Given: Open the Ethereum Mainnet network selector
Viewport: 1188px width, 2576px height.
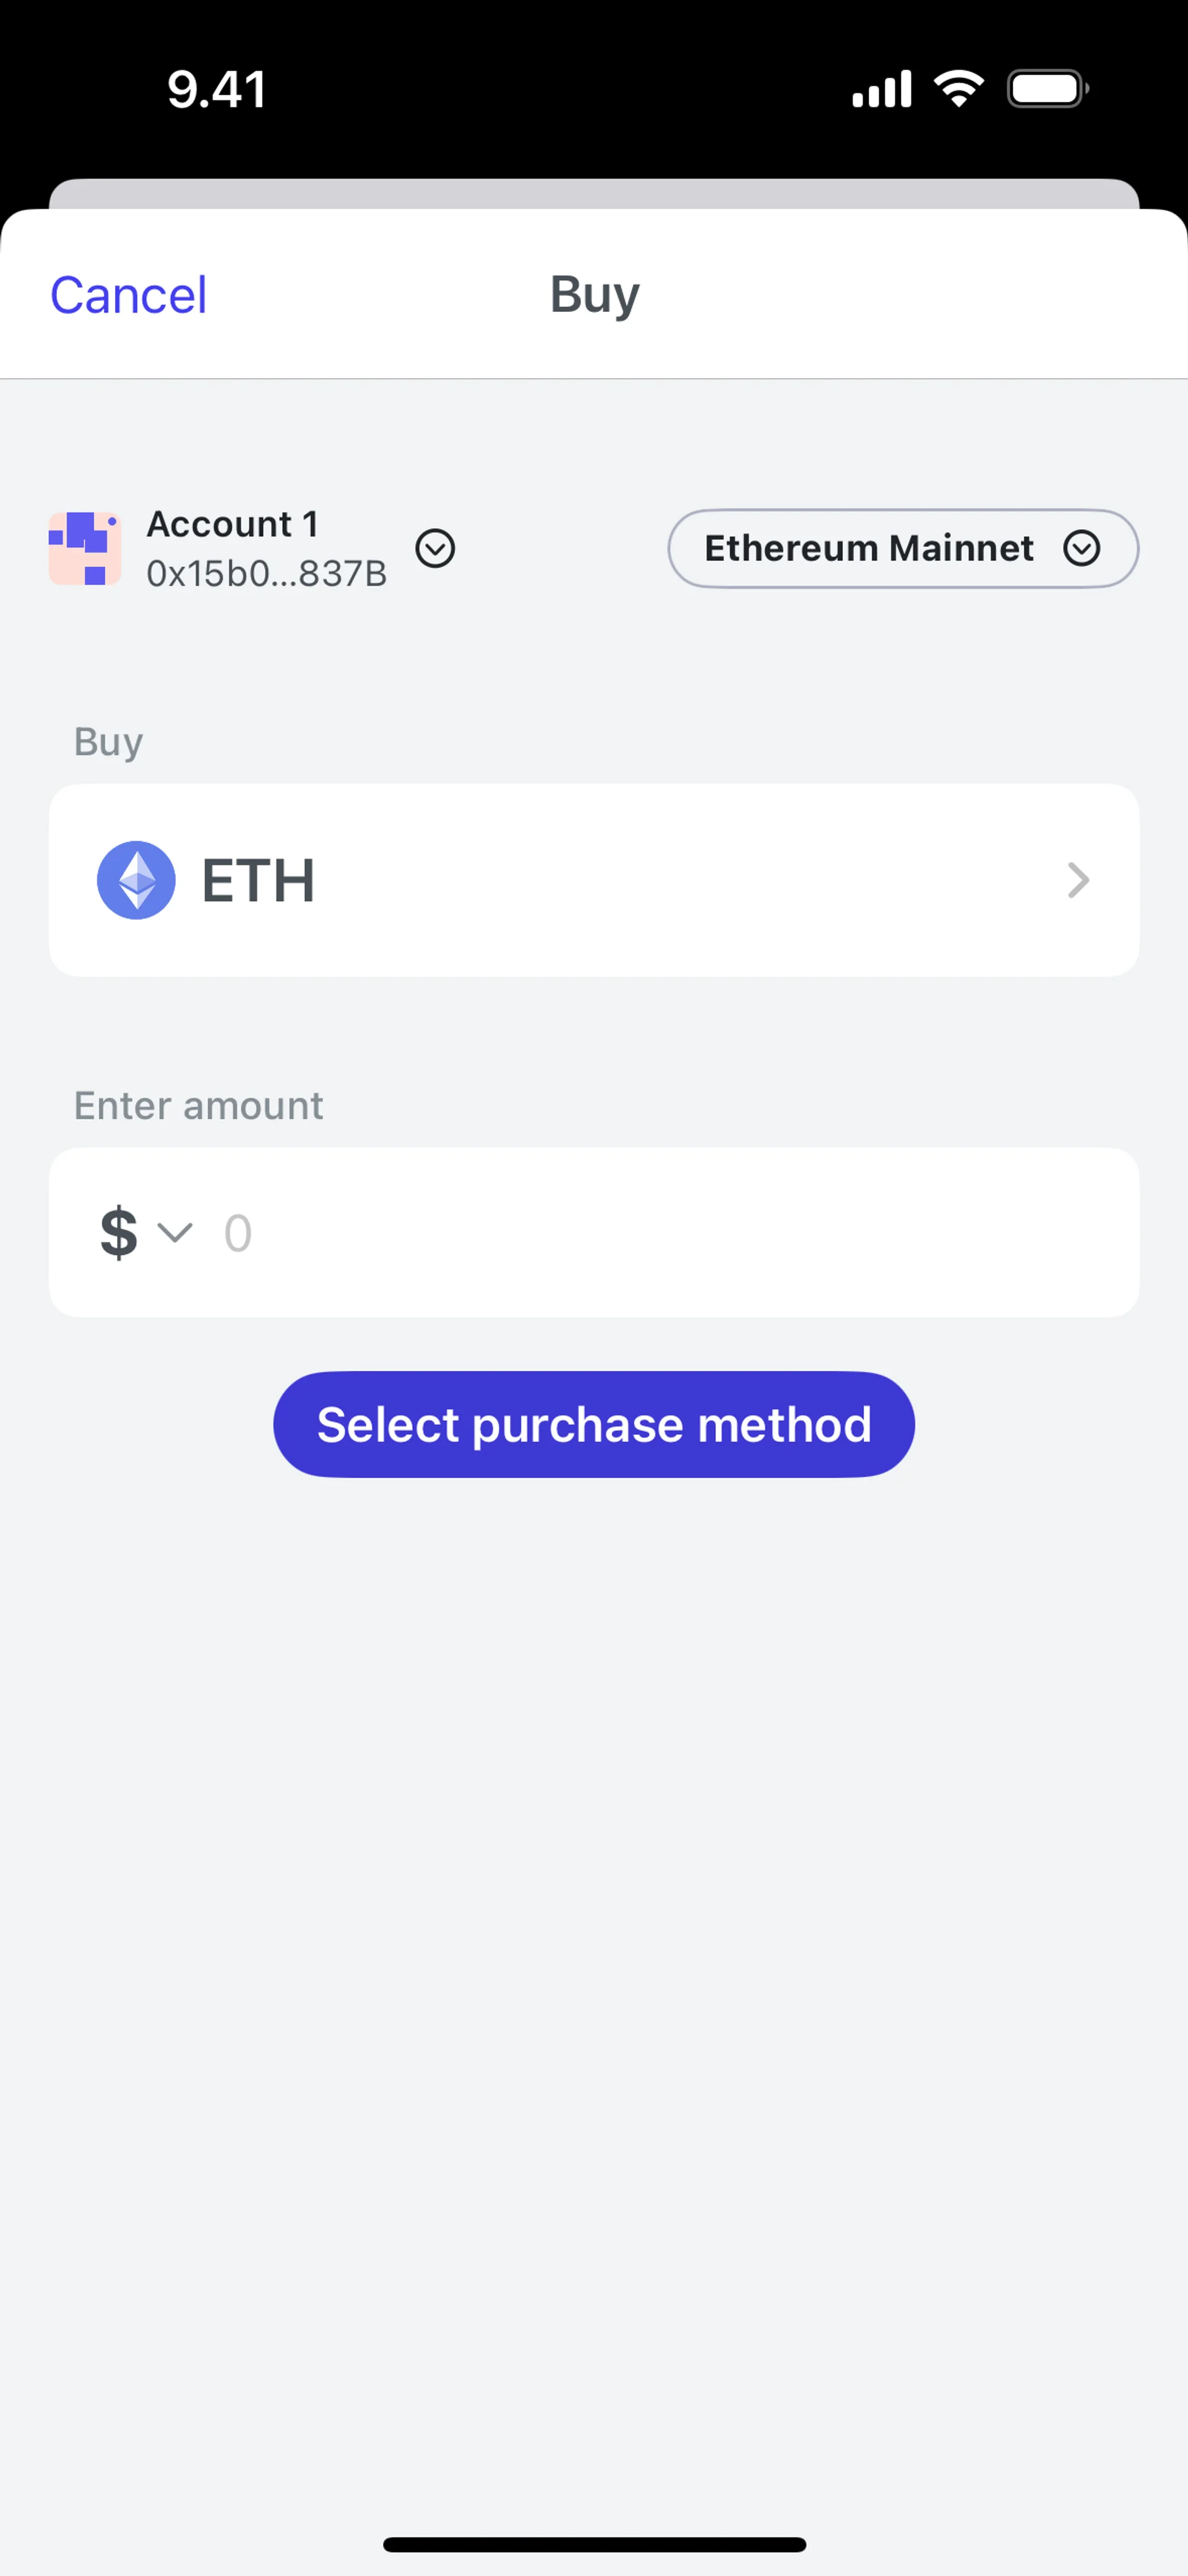Looking at the screenshot, I should pyautogui.click(x=868, y=548).
